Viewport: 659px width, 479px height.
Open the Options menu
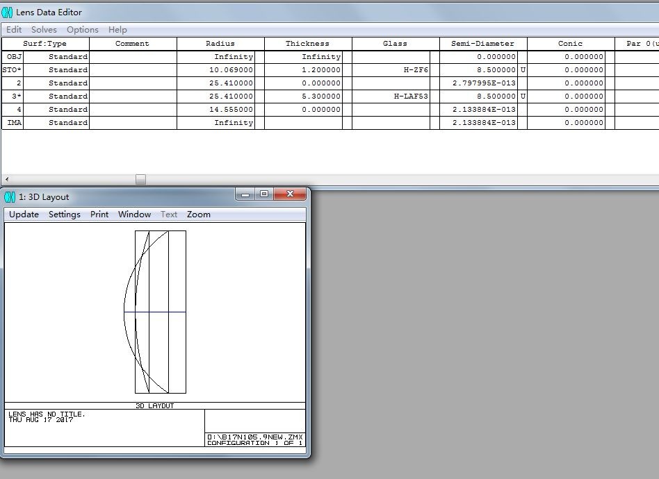[x=82, y=30]
